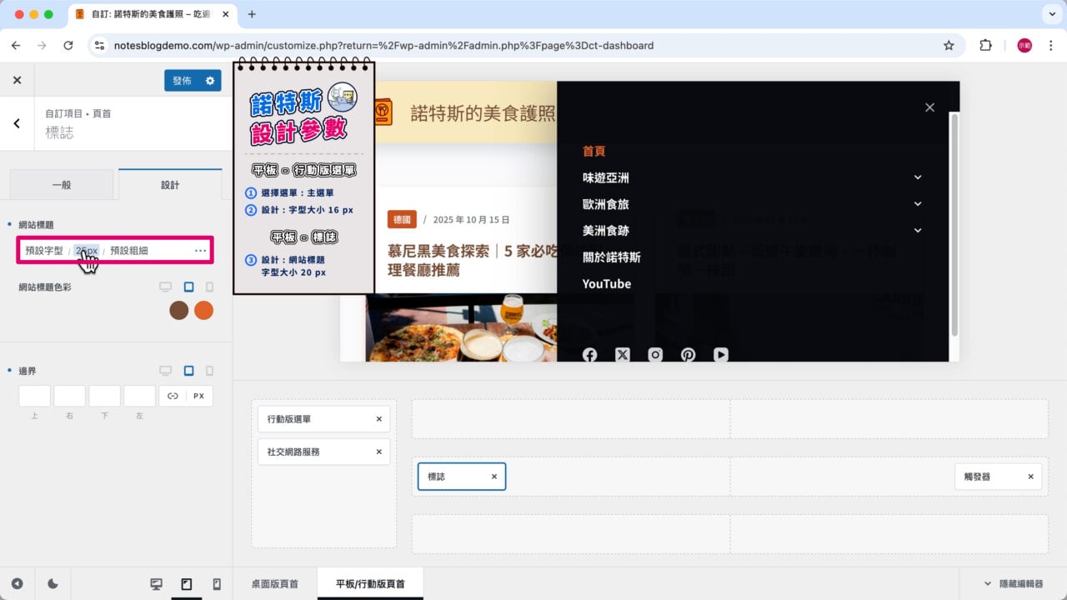Image resolution: width=1067 pixels, height=600 pixels.
Task: Expand the 歐洲食旅 submenu
Action: (918, 203)
